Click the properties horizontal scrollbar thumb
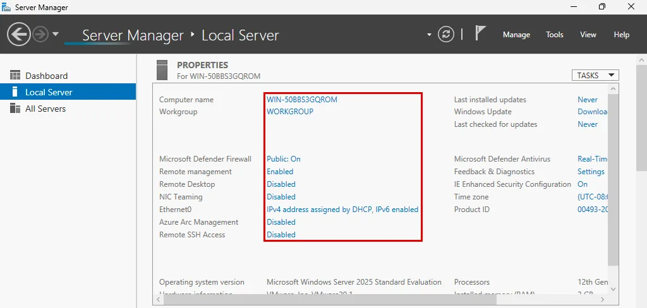This screenshot has width=647, height=308. 330,299
